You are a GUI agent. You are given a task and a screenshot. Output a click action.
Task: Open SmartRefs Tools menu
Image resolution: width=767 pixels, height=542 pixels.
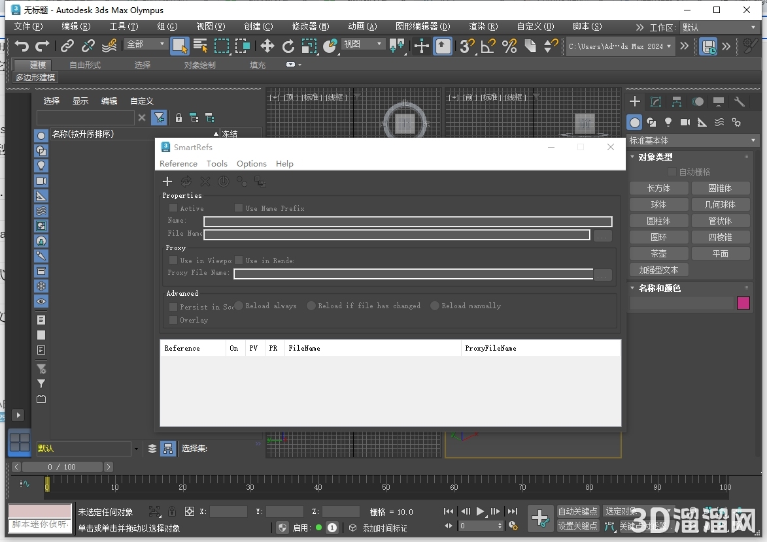(216, 164)
